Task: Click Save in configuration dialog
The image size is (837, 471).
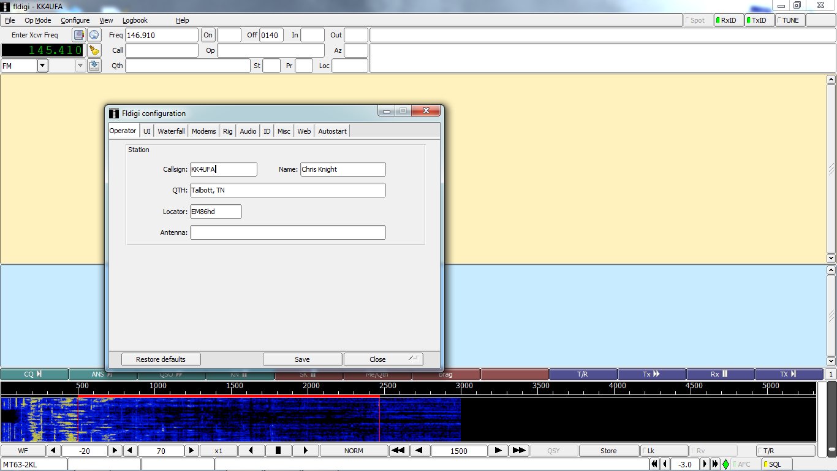Action: coord(302,359)
